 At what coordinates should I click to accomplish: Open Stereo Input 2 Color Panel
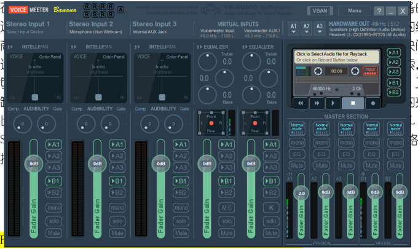pos(114,57)
